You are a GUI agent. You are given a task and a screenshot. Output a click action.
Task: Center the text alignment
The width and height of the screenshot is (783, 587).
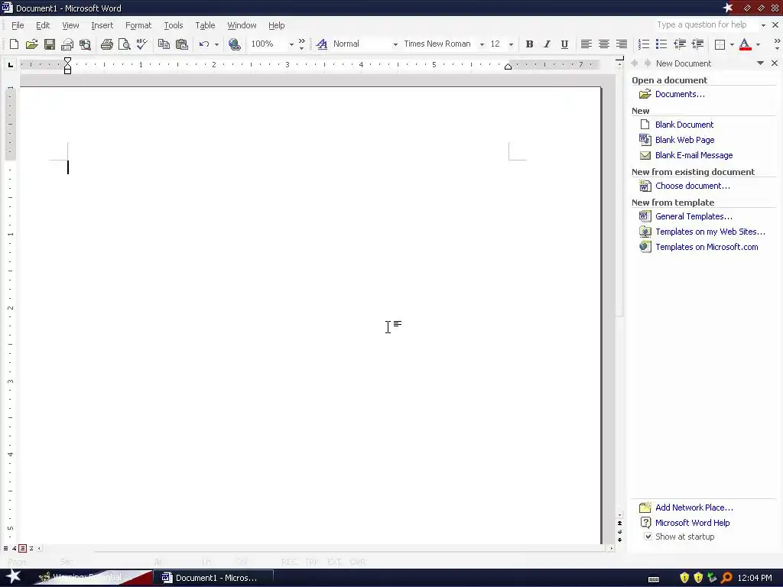604,44
